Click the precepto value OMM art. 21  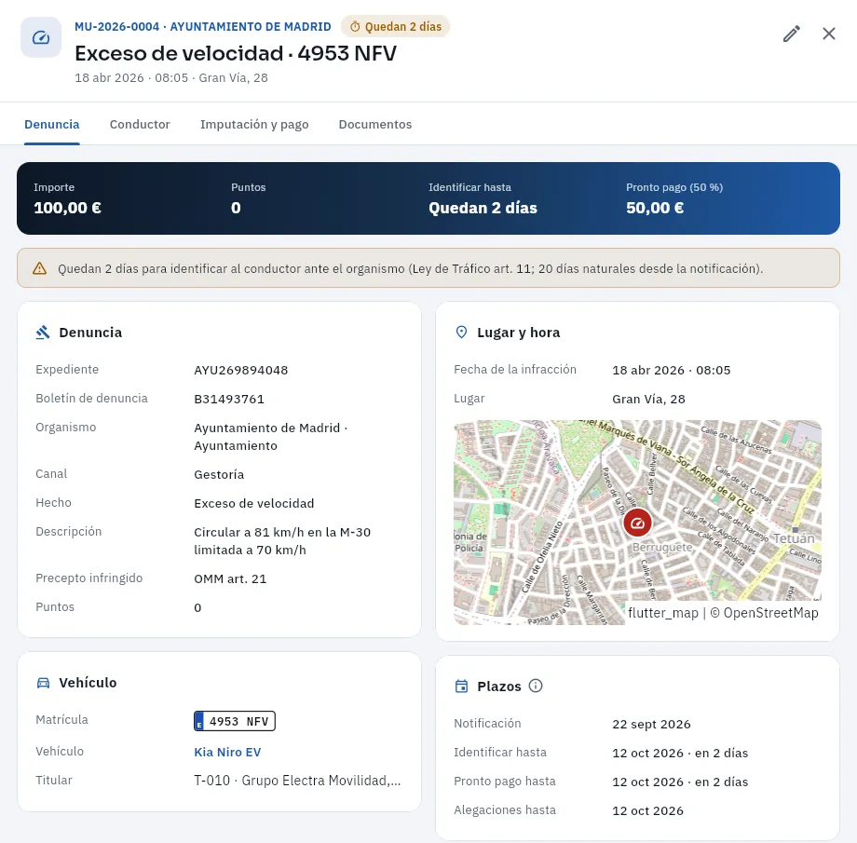[230, 579]
